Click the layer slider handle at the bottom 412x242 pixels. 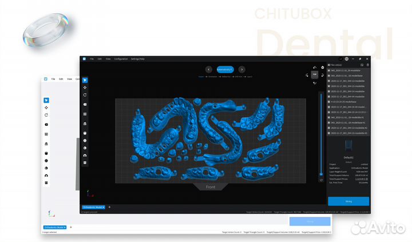tap(321, 174)
